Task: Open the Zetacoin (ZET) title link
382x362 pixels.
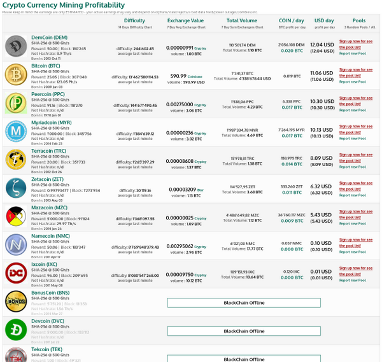Action: (x=48, y=179)
